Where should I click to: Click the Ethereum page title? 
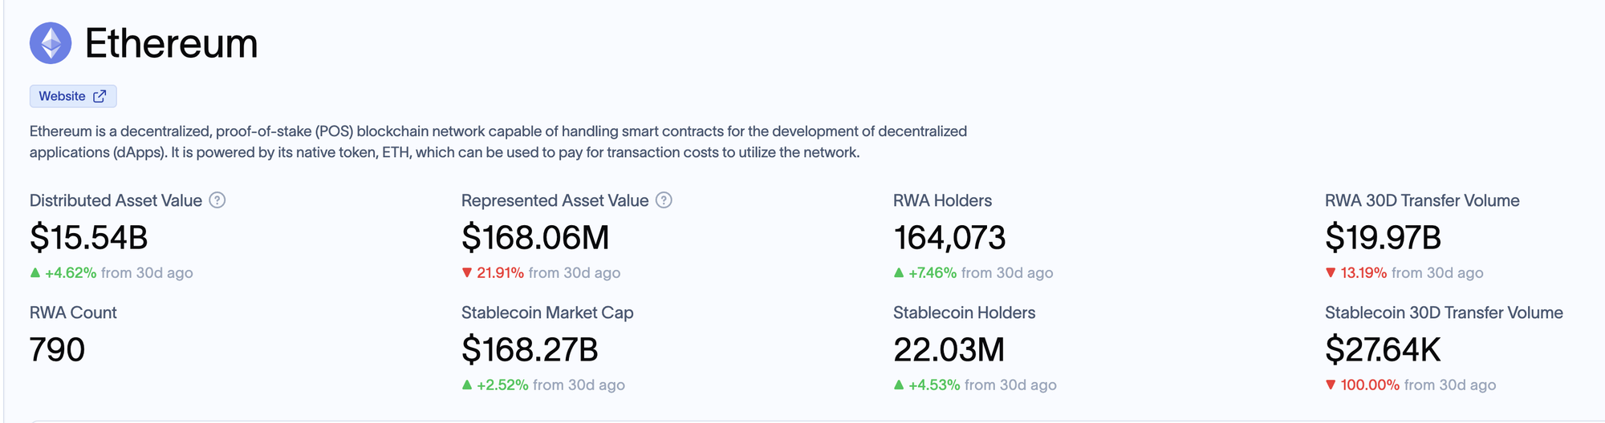click(172, 43)
